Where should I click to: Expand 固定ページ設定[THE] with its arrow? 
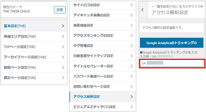click(x=63, y=78)
